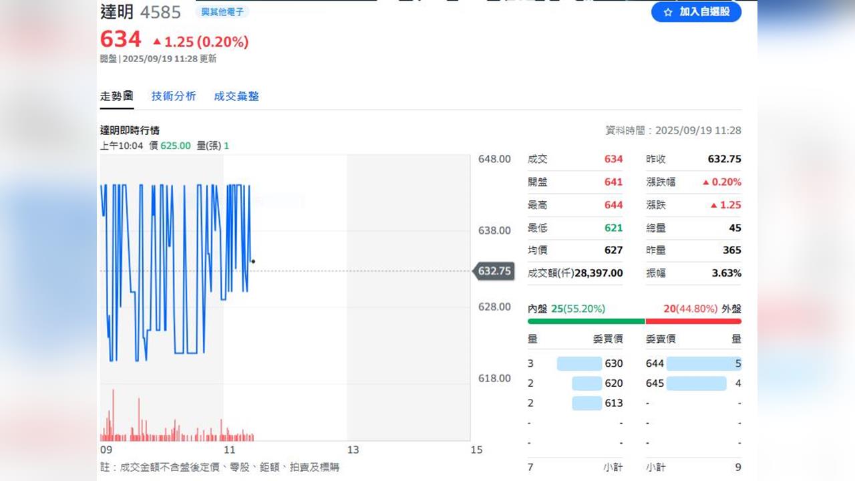The height and width of the screenshot is (481, 855).
Task: Click the stock name 達明 heading
Action: pyautogui.click(x=117, y=11)
